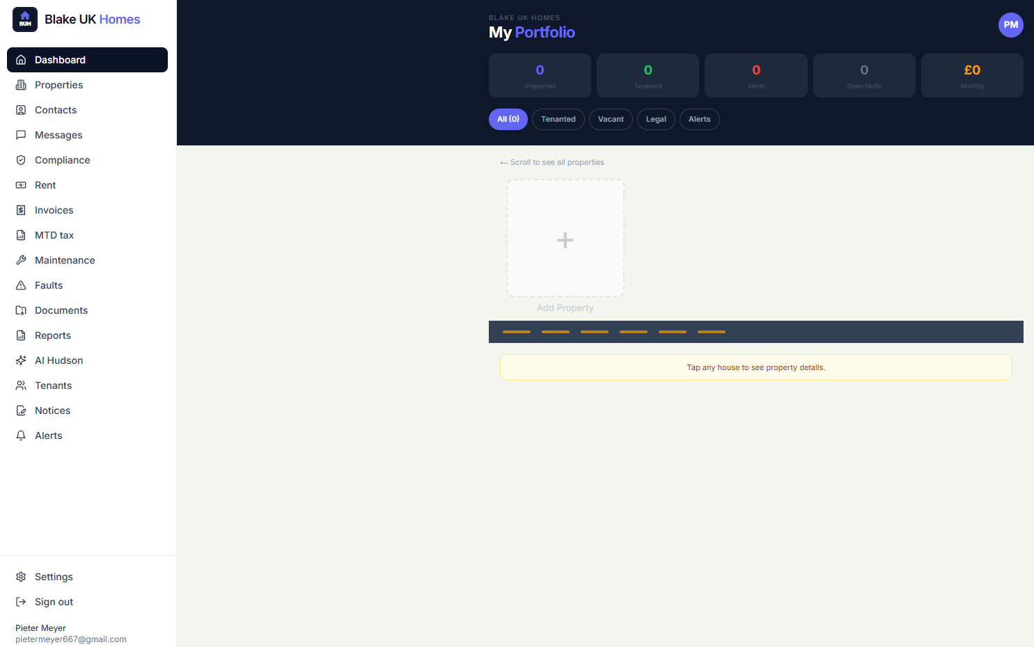Click the Alerts count stat card

pos(756,76)
